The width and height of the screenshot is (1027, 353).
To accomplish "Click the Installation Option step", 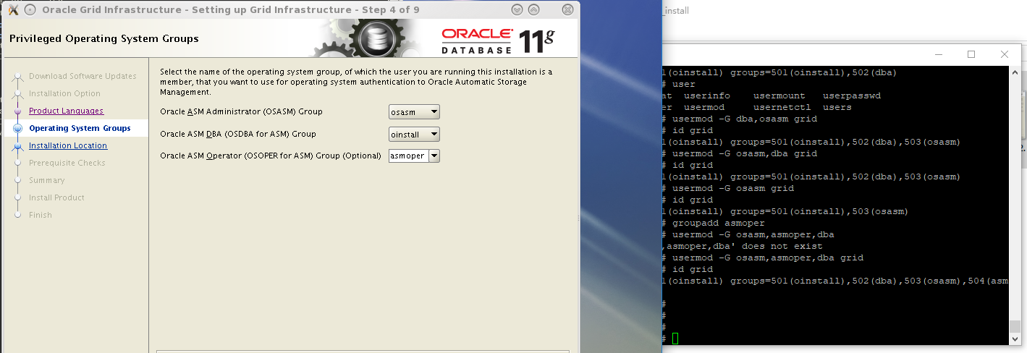I will 64,93.
